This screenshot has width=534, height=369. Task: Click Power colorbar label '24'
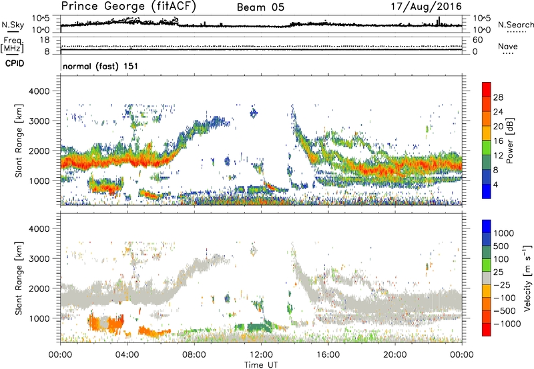tap(498, 112)
